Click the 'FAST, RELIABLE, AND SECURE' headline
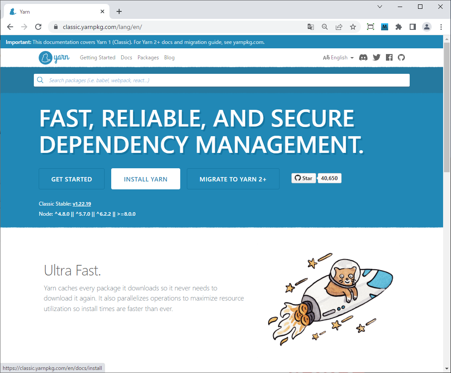Screen dimensions: 451x373 coord(197,119)
